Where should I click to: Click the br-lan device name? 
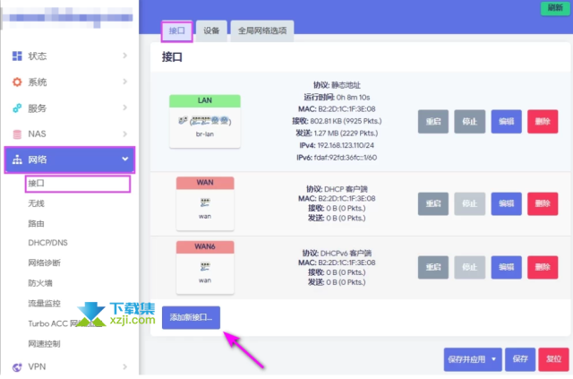[x=205, y=134]
